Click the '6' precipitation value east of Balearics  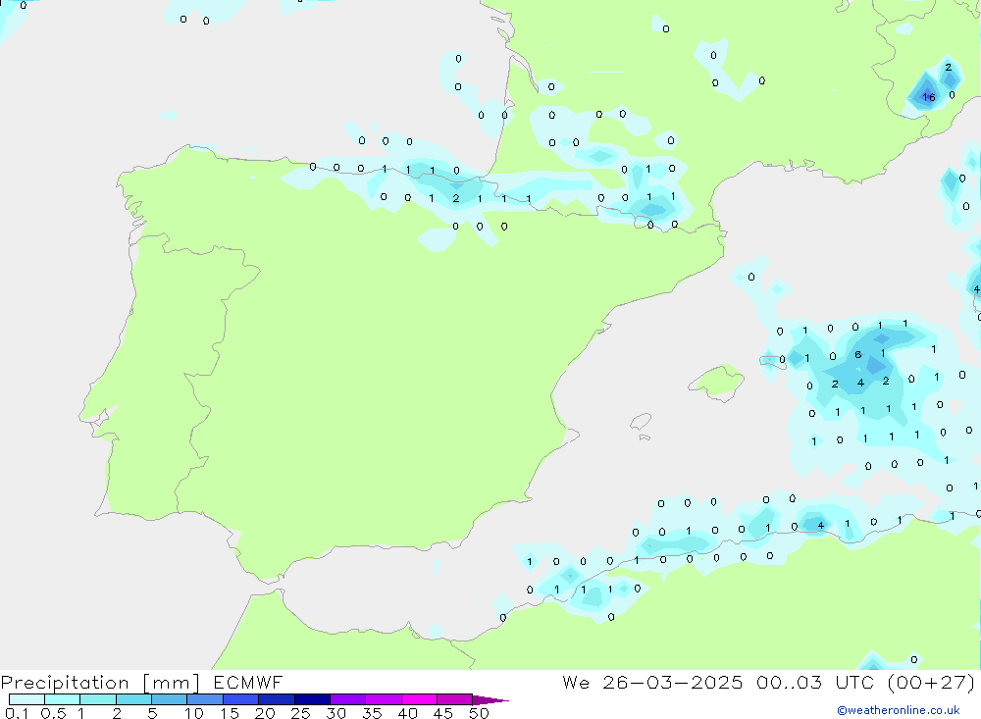point(858,355)
